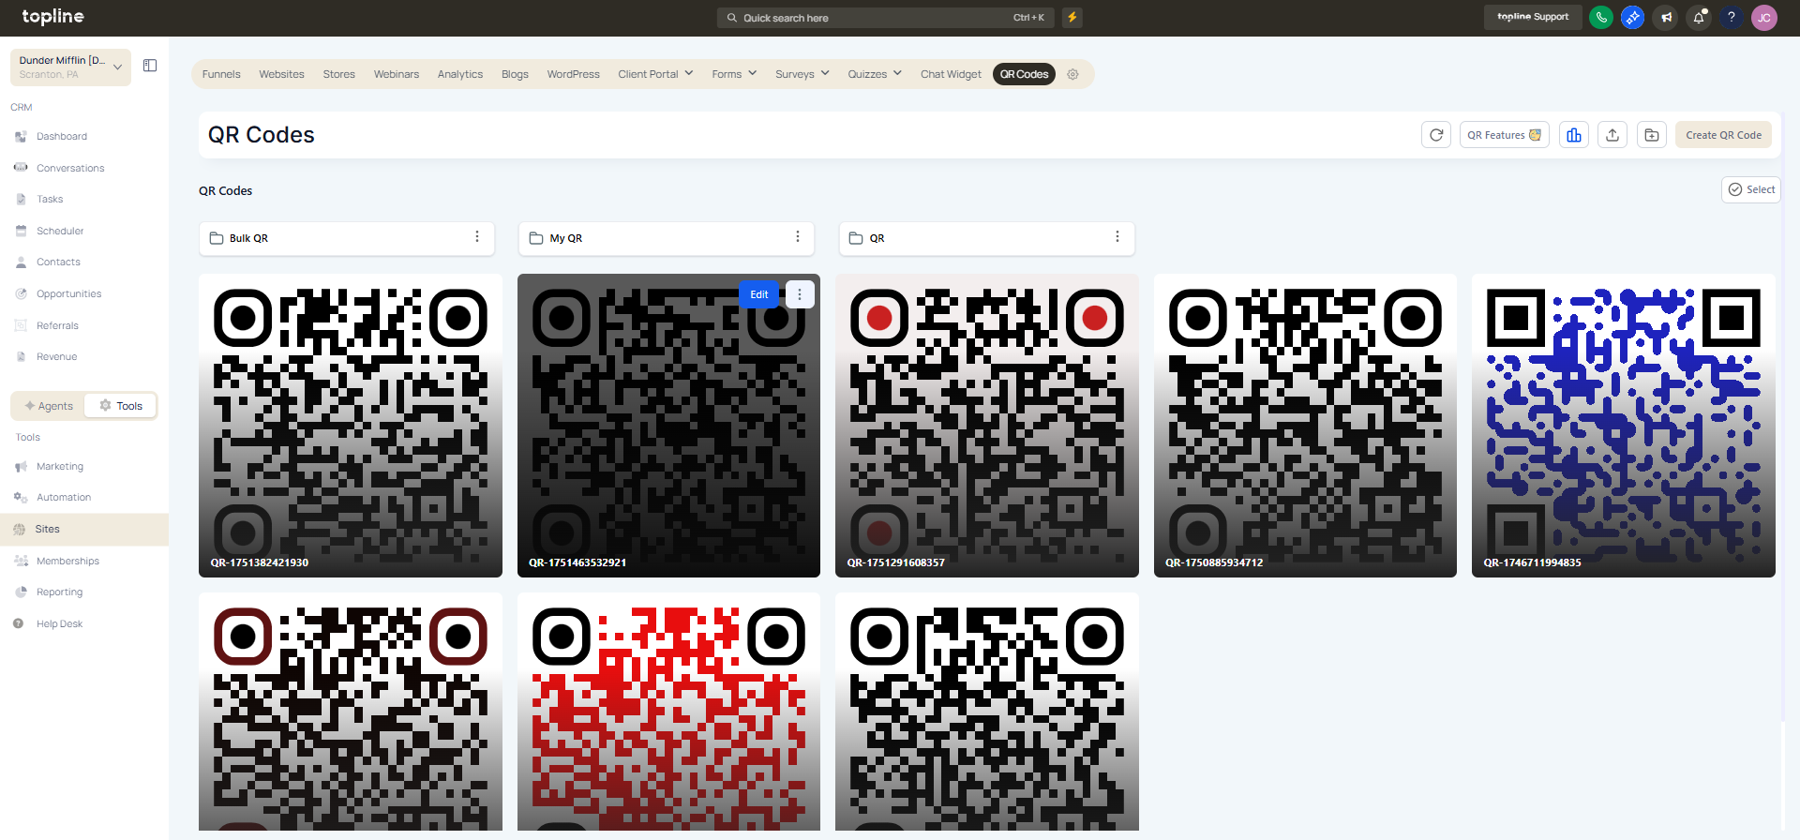1800x840 pixels.
Task: Go to Conversations in sidebar
Action: coord(70,169)
